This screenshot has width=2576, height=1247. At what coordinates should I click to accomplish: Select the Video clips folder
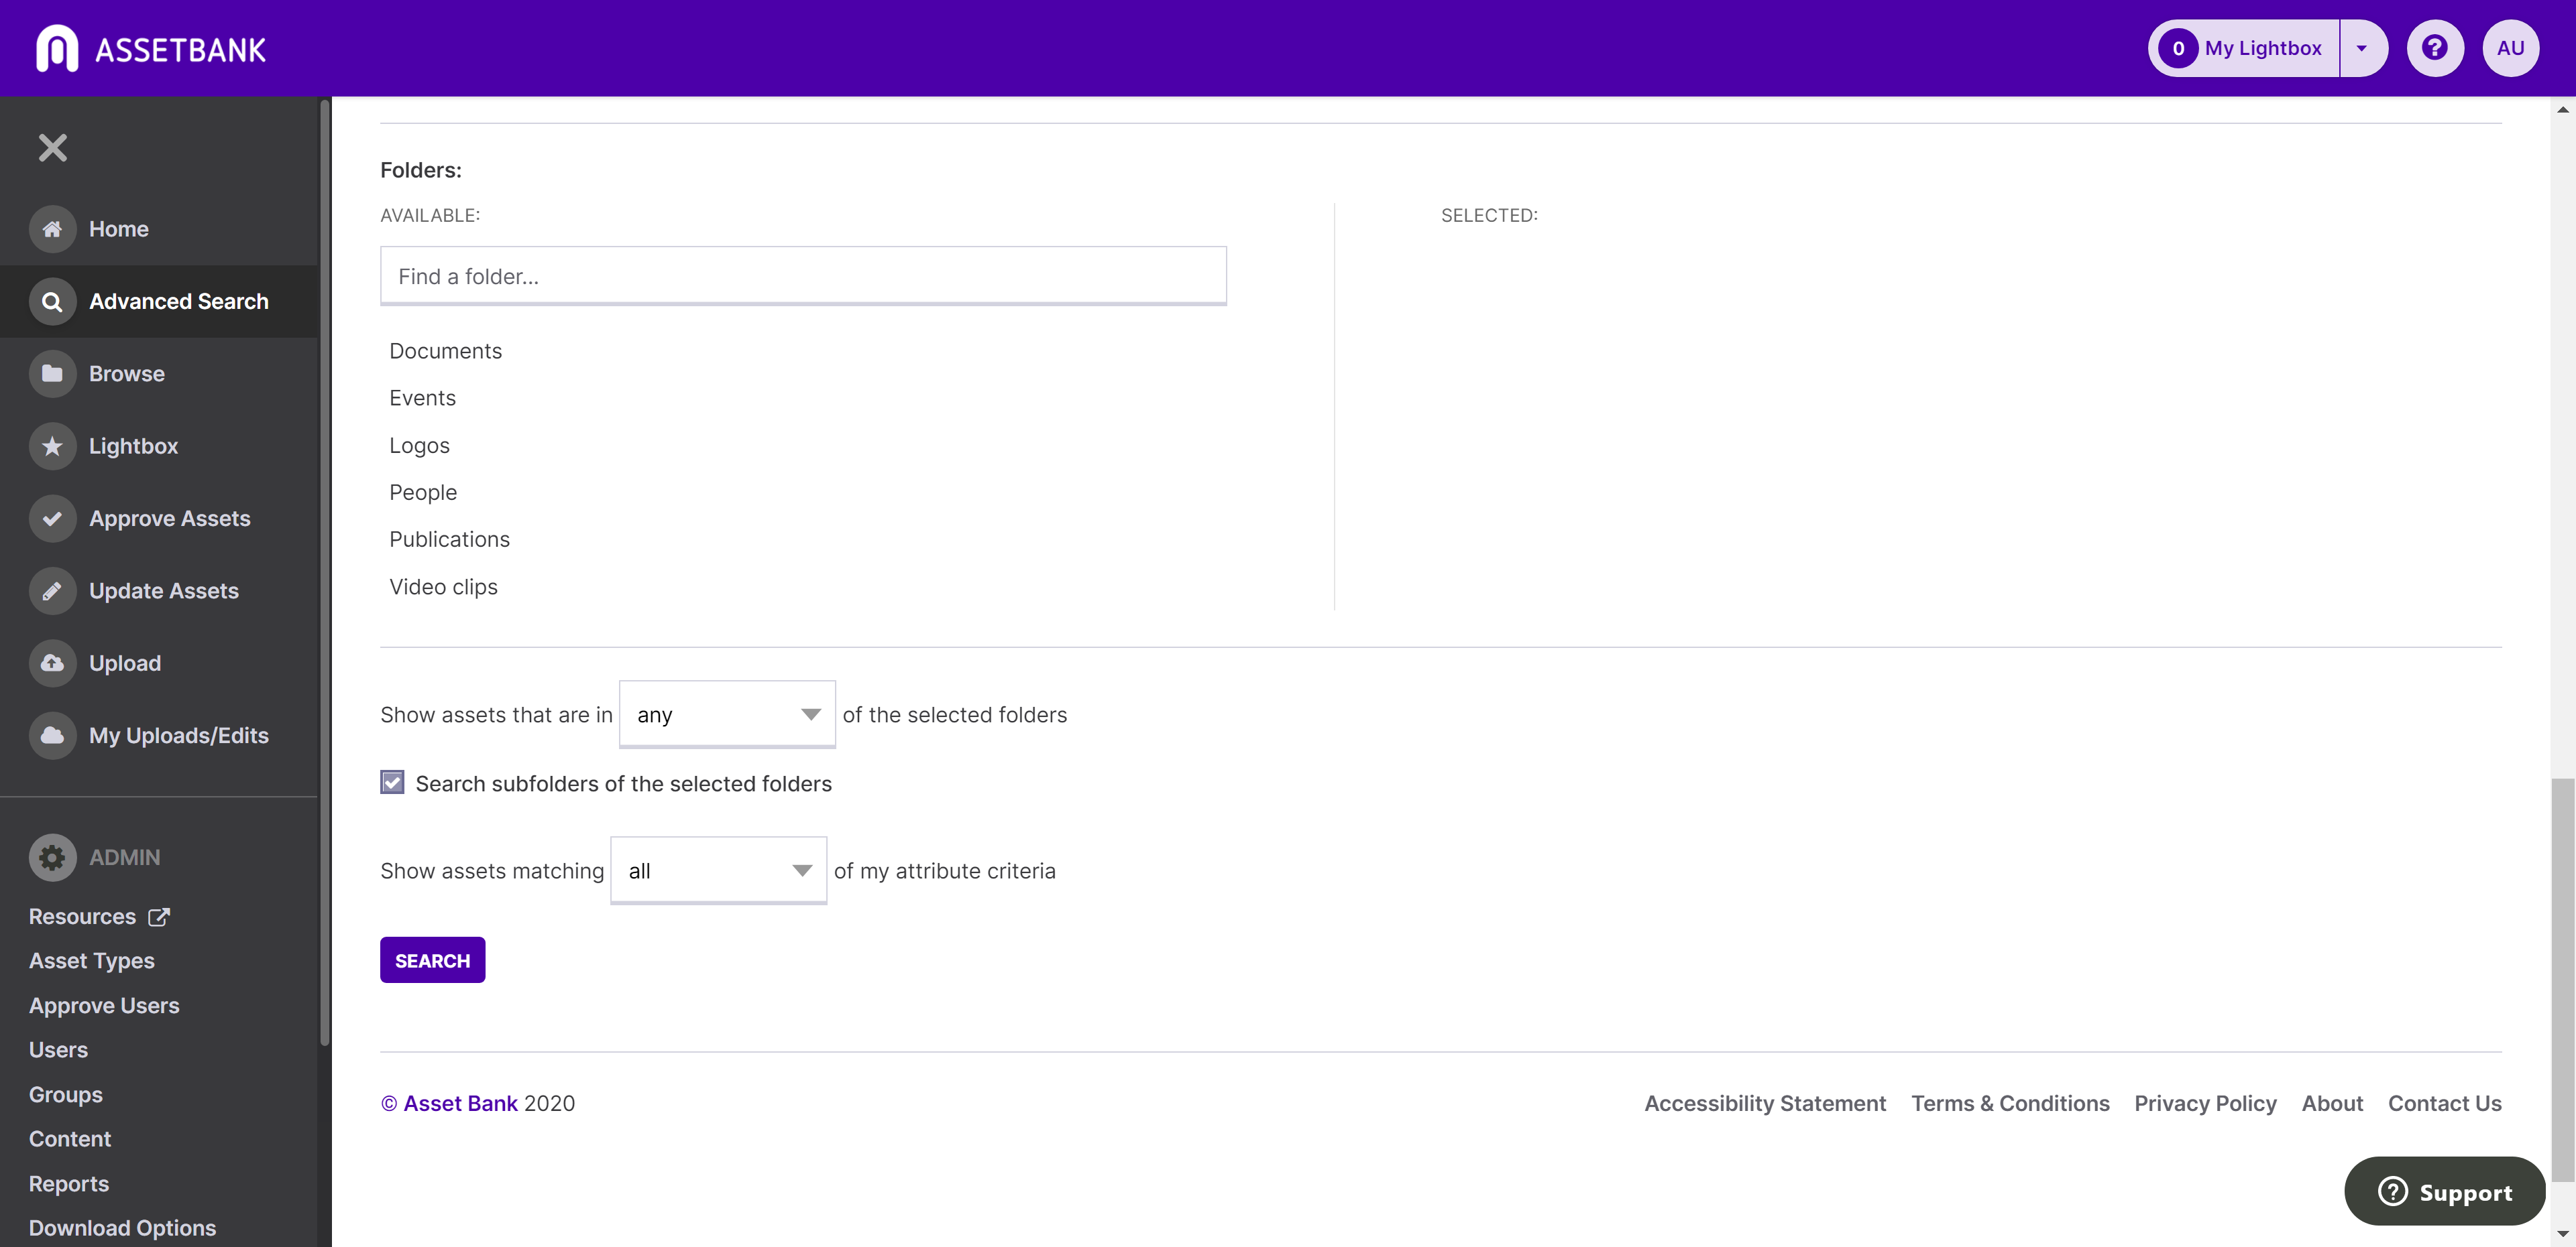pyautogui.click(x=443, y=586)
